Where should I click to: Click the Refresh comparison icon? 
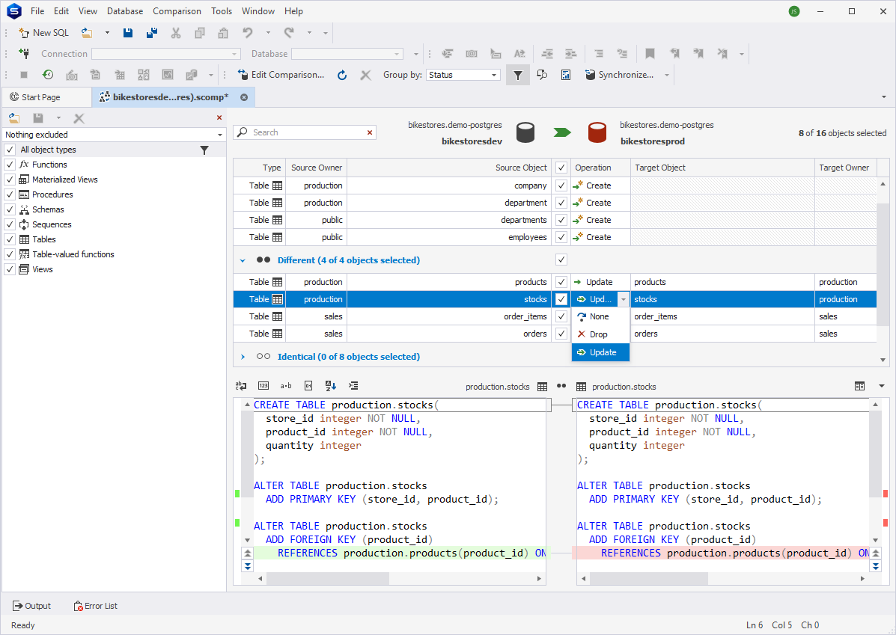(342, 75)
